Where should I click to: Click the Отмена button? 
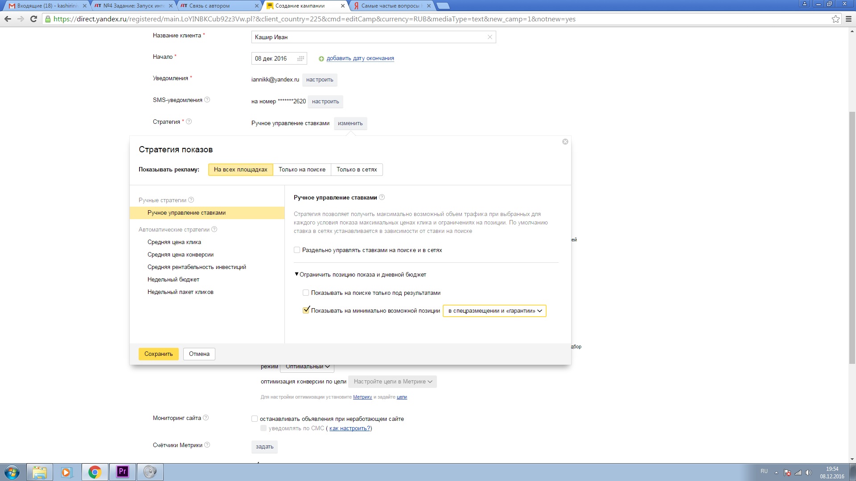click(199, 354)
